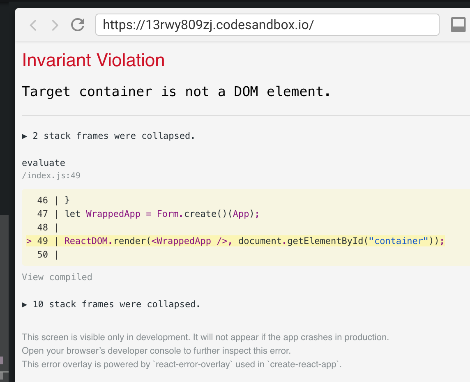The height and width of the screenshot is (382, 470).
Task: Click the disclosure triangle before '2 stack frames'
Action: [x=24, y=136]
